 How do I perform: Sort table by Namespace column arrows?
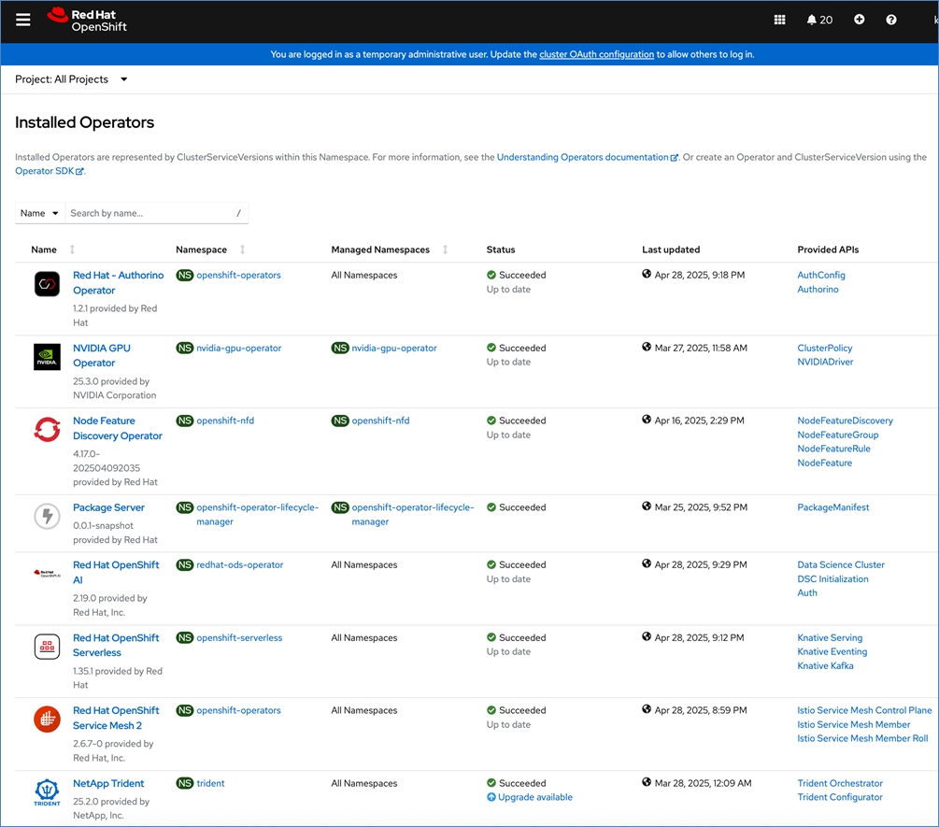243,250
